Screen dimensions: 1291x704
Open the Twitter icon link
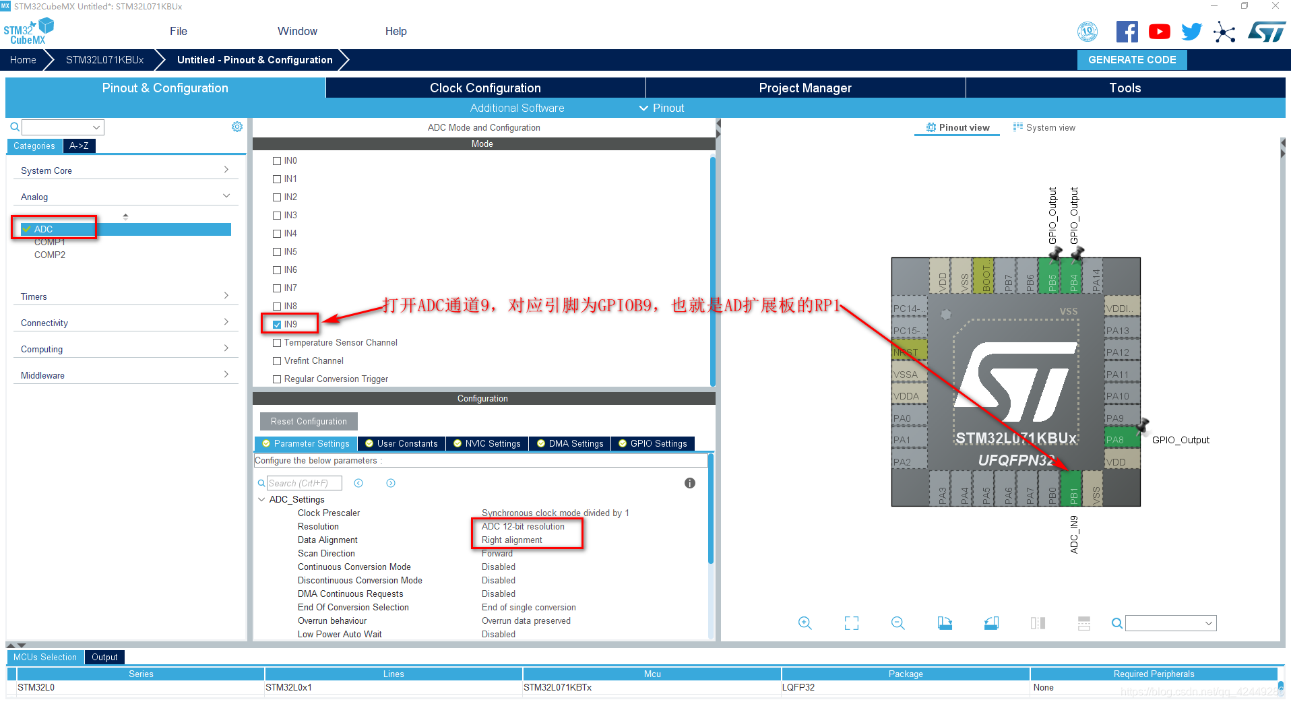click(x=1191, y=32)
